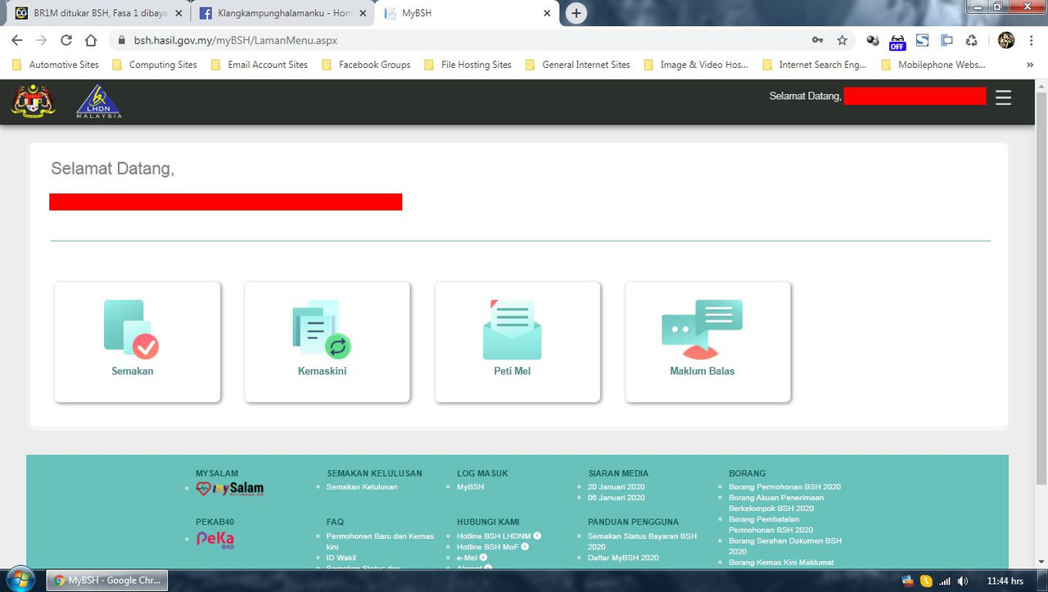Viewport: 1048px width, 592px height.
Task: Click the browser forward arrow
Action: (42, 40)
